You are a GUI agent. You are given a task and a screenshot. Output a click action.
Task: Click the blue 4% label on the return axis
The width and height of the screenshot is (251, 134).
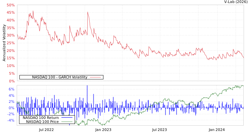click(x=12, y=95)
